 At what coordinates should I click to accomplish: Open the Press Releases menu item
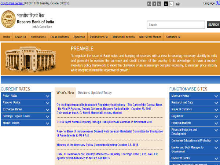click(x=59, y=37)
